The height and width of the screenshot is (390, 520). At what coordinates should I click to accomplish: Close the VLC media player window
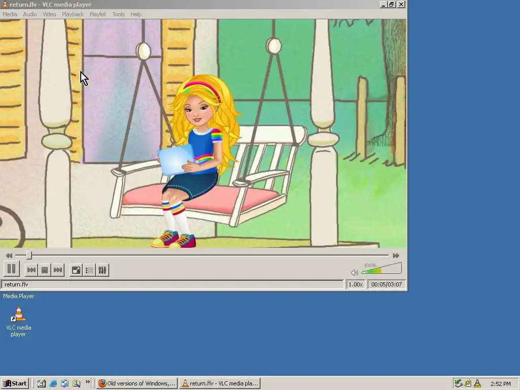tap(401, 4)
